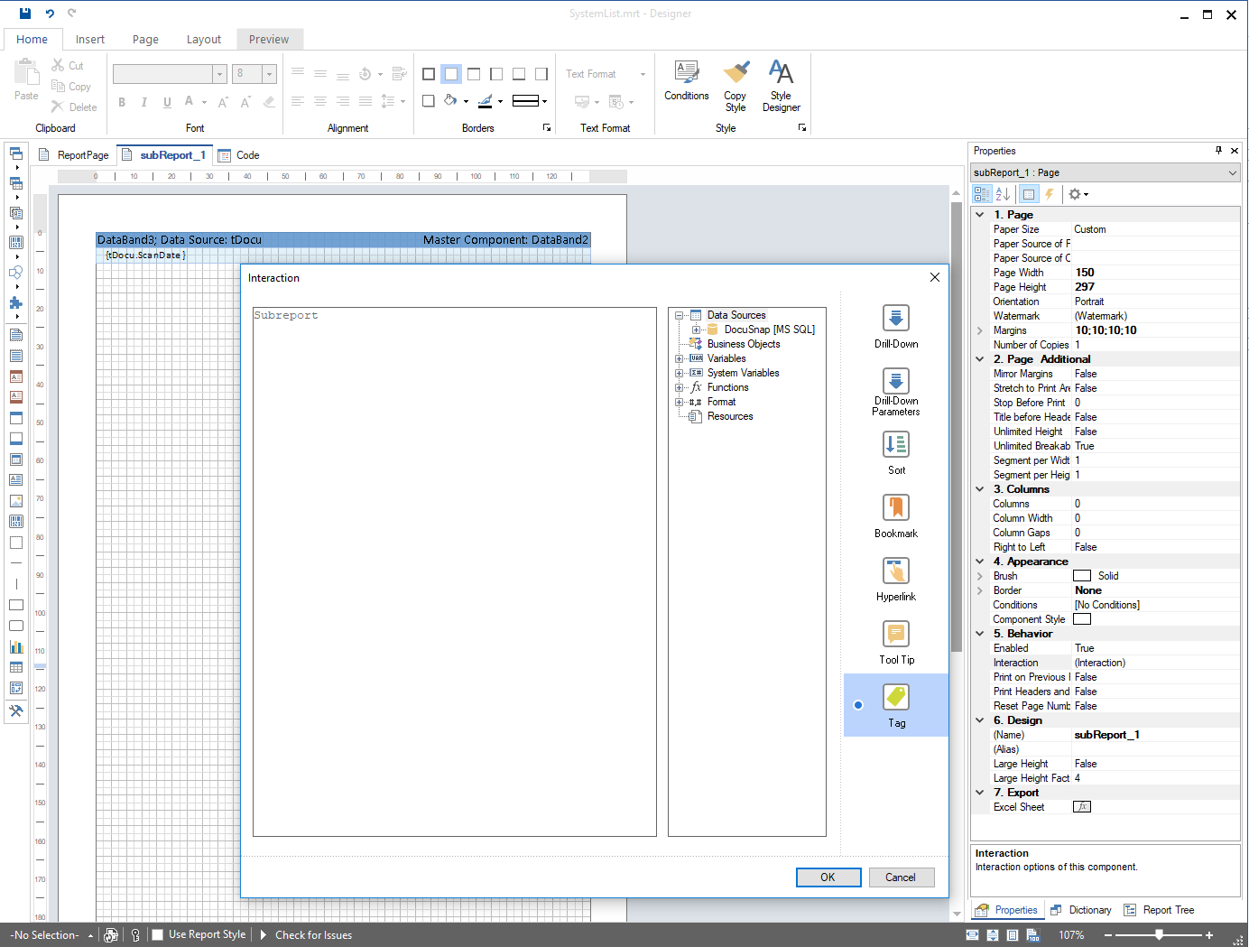Select the Drill-Down interaction option
The image size is (1249, 947).
[x=896, y=326]
